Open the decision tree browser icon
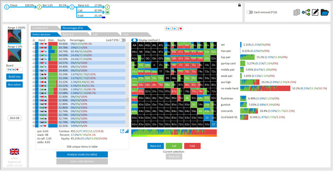This screenshot has width=333, height=171. [x=306, y=12]
